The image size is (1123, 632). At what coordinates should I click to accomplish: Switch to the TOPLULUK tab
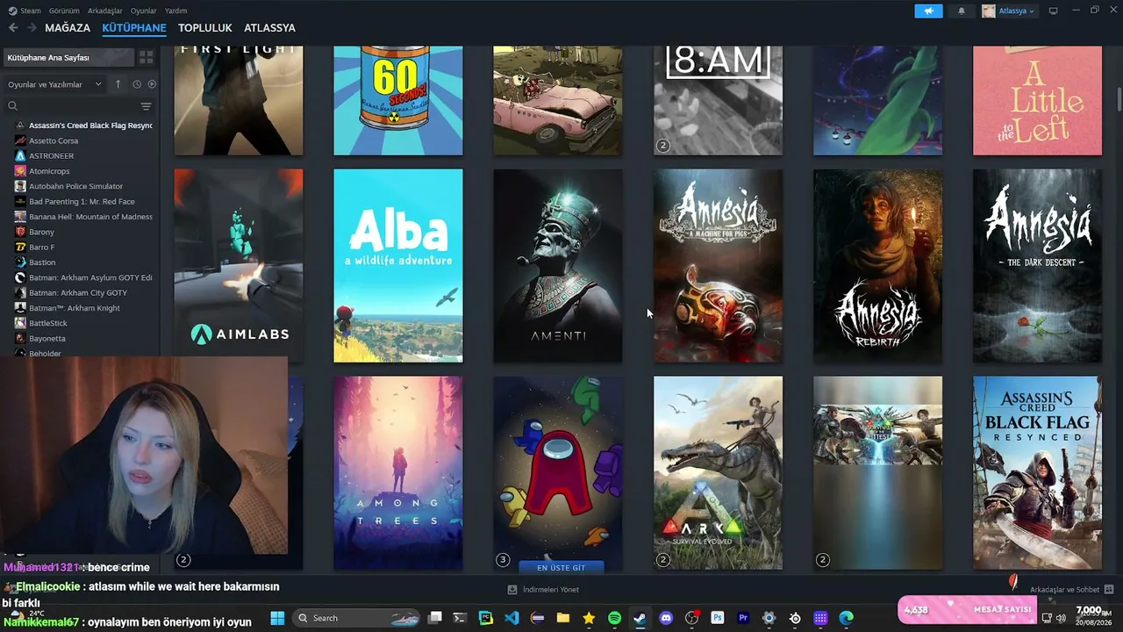tap(205, 28)
